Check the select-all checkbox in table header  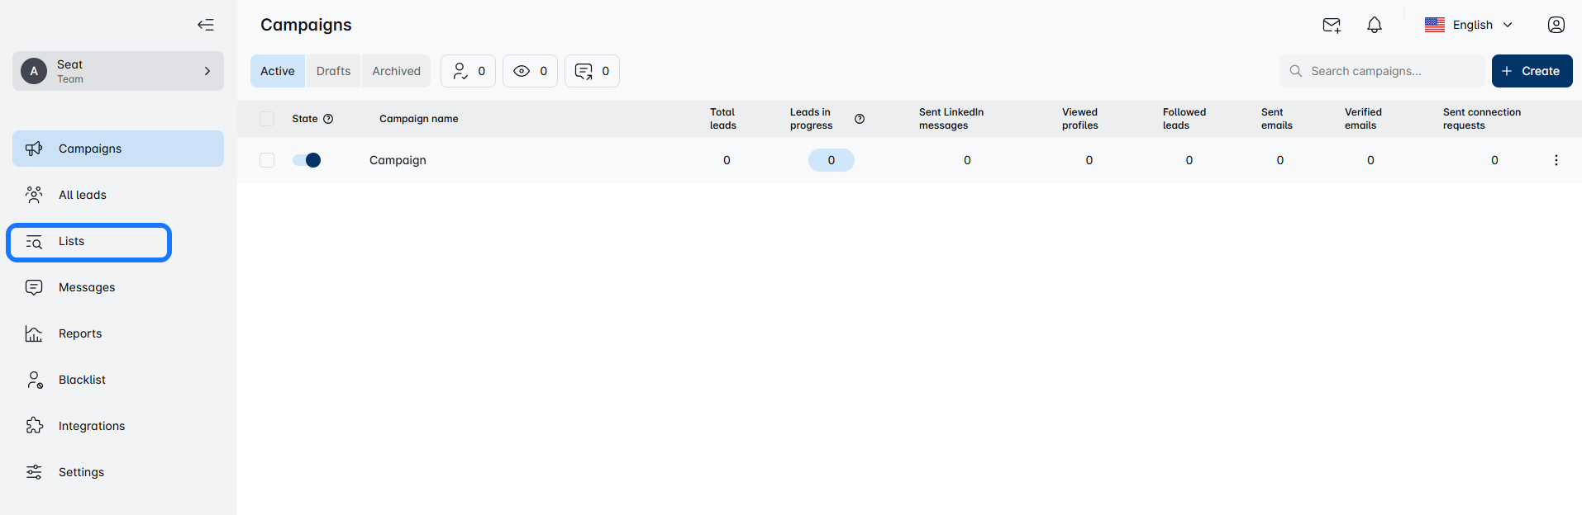pyautogui.click(x=267, y=119)
